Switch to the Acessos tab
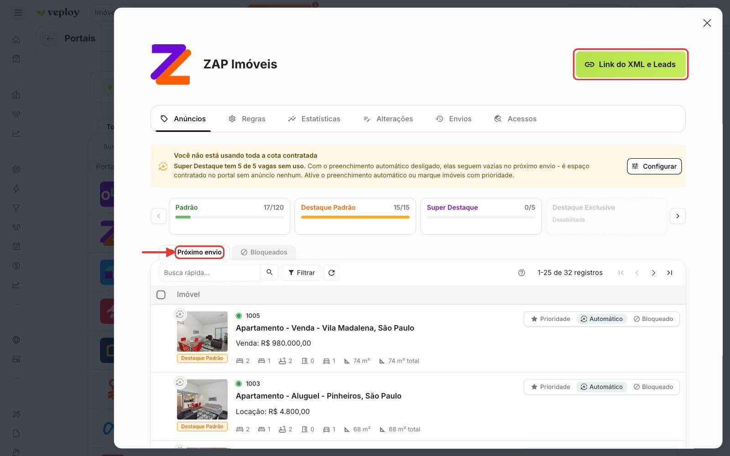The image size is (730, 456). (x=516, y=119)
